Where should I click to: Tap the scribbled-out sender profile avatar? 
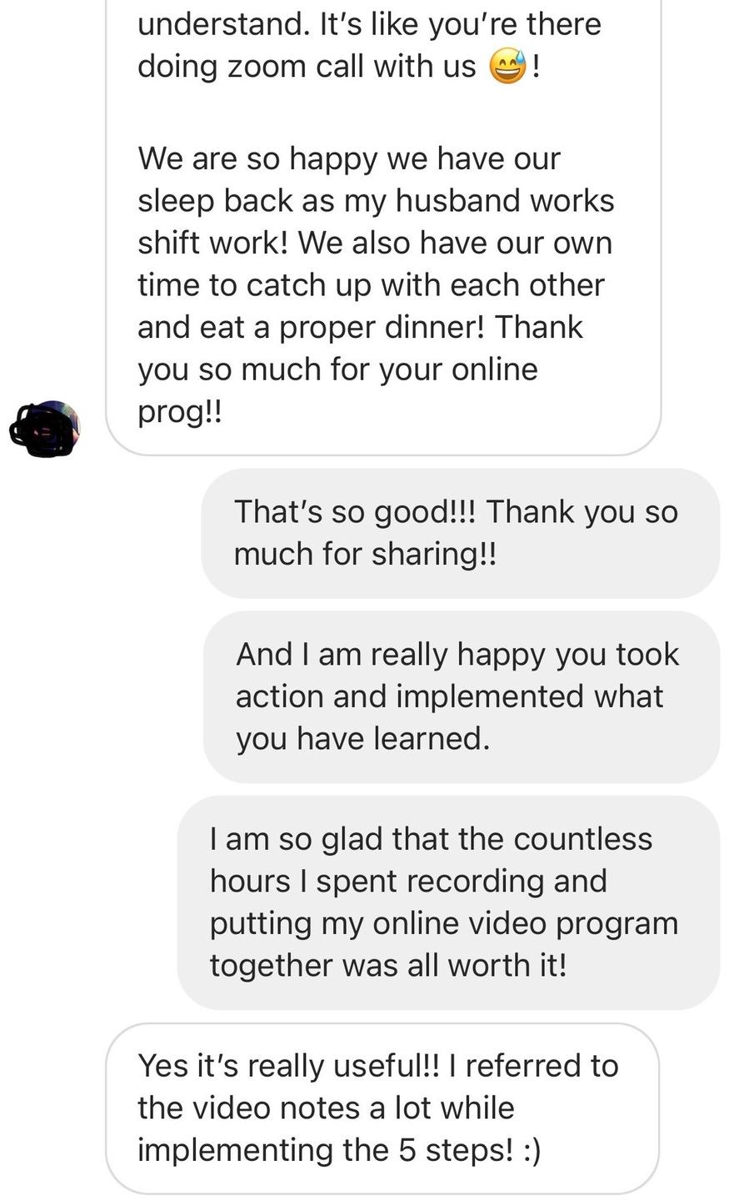pos(44,429)
